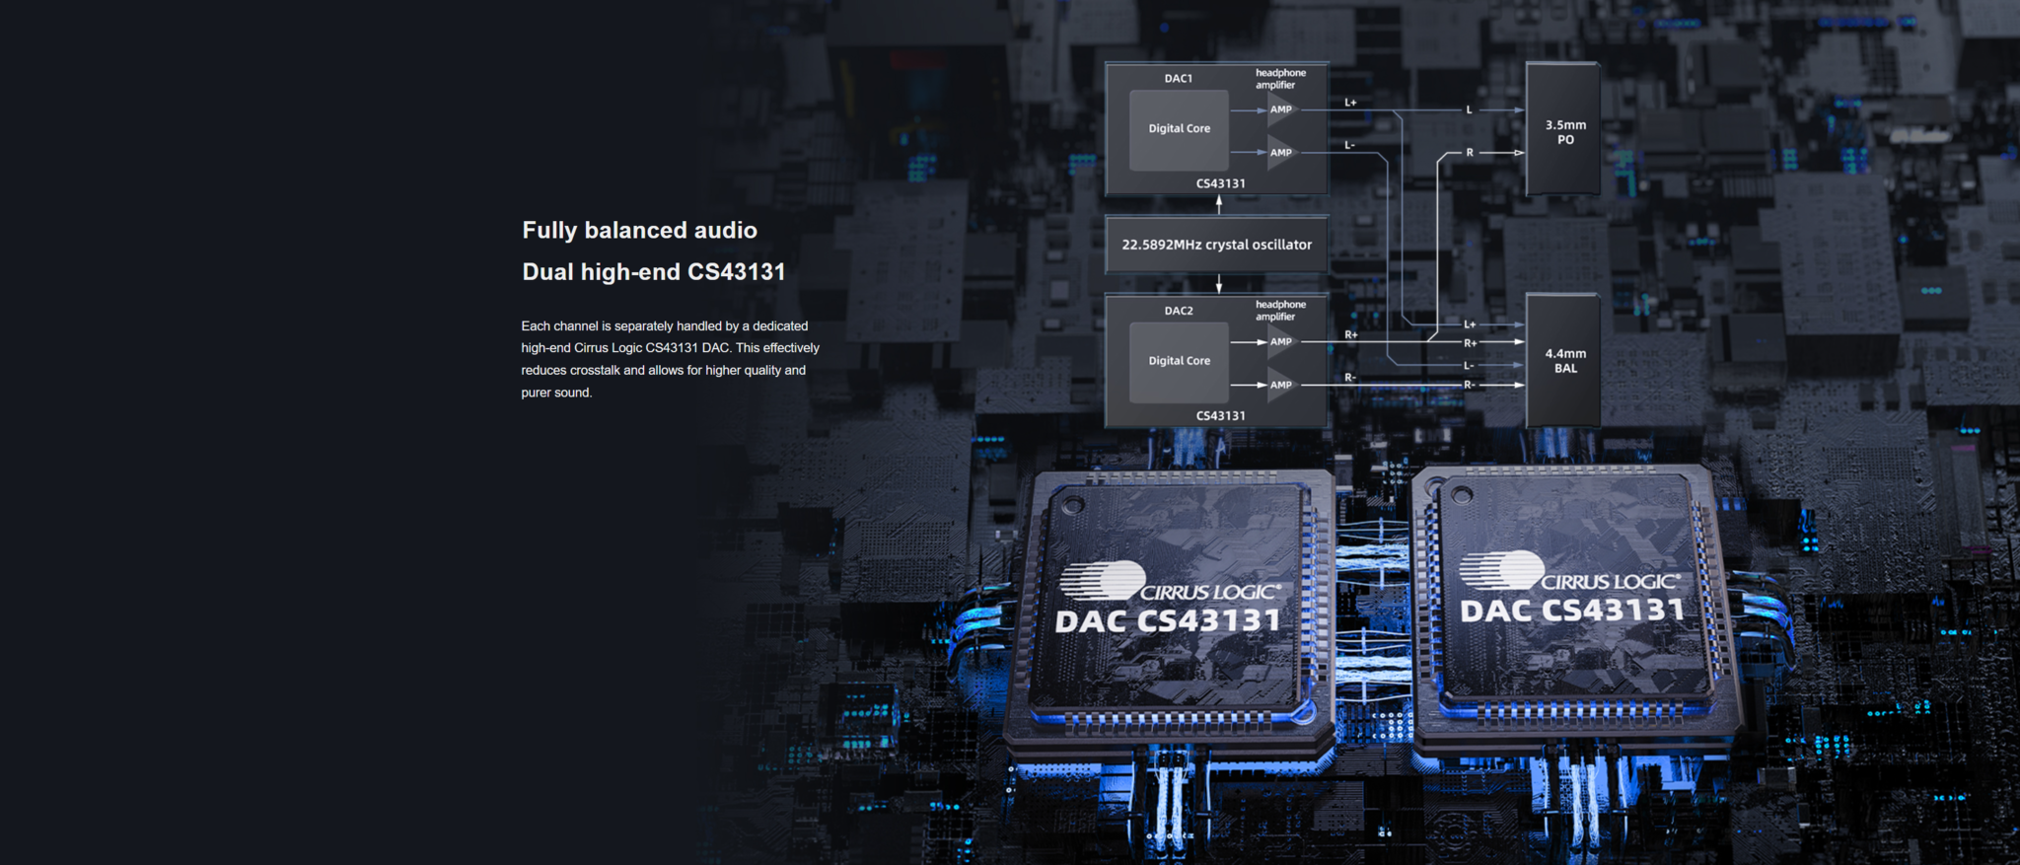Click the line "reduces crosstalk and allows for higher quality and"
The image size is (2020, 865).
click(x=663, y=371)
